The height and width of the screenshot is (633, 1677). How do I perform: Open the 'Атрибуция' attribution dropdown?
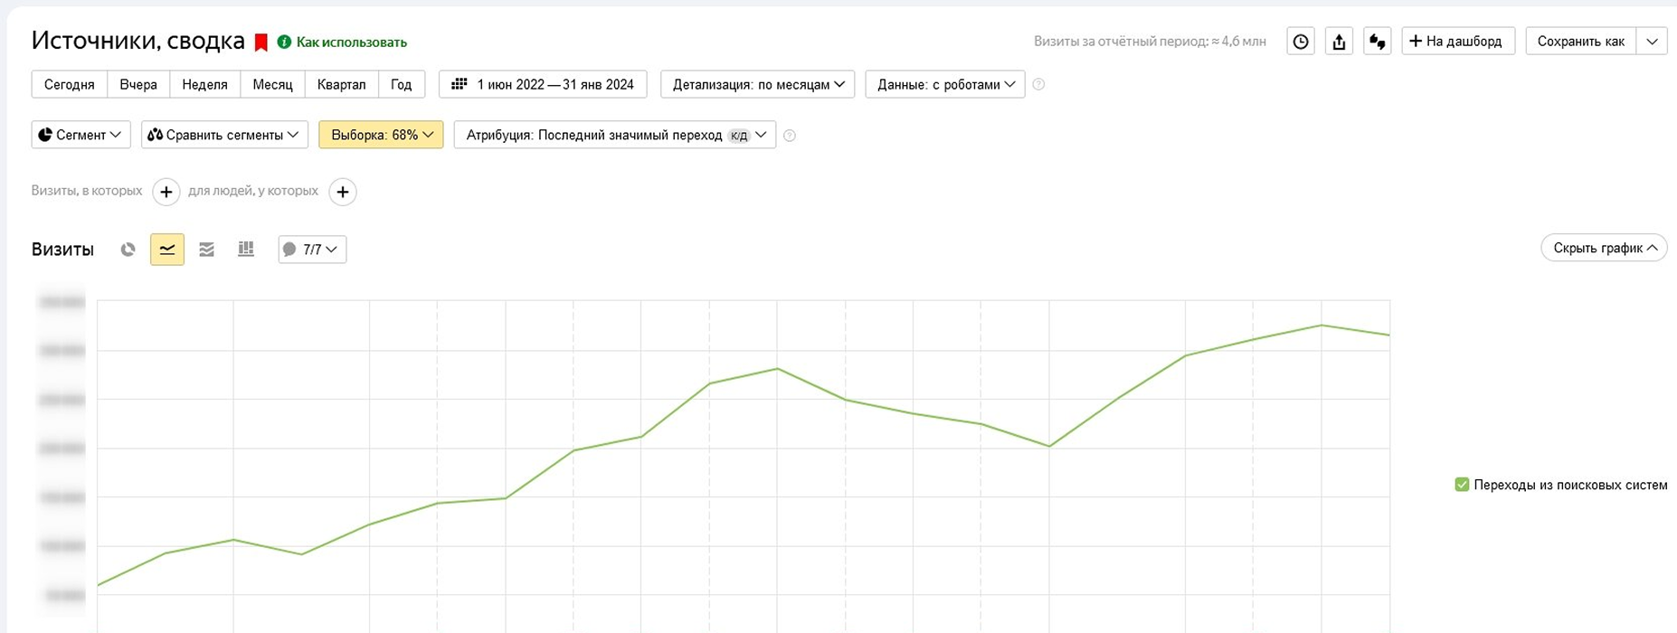tap(615, 135)
